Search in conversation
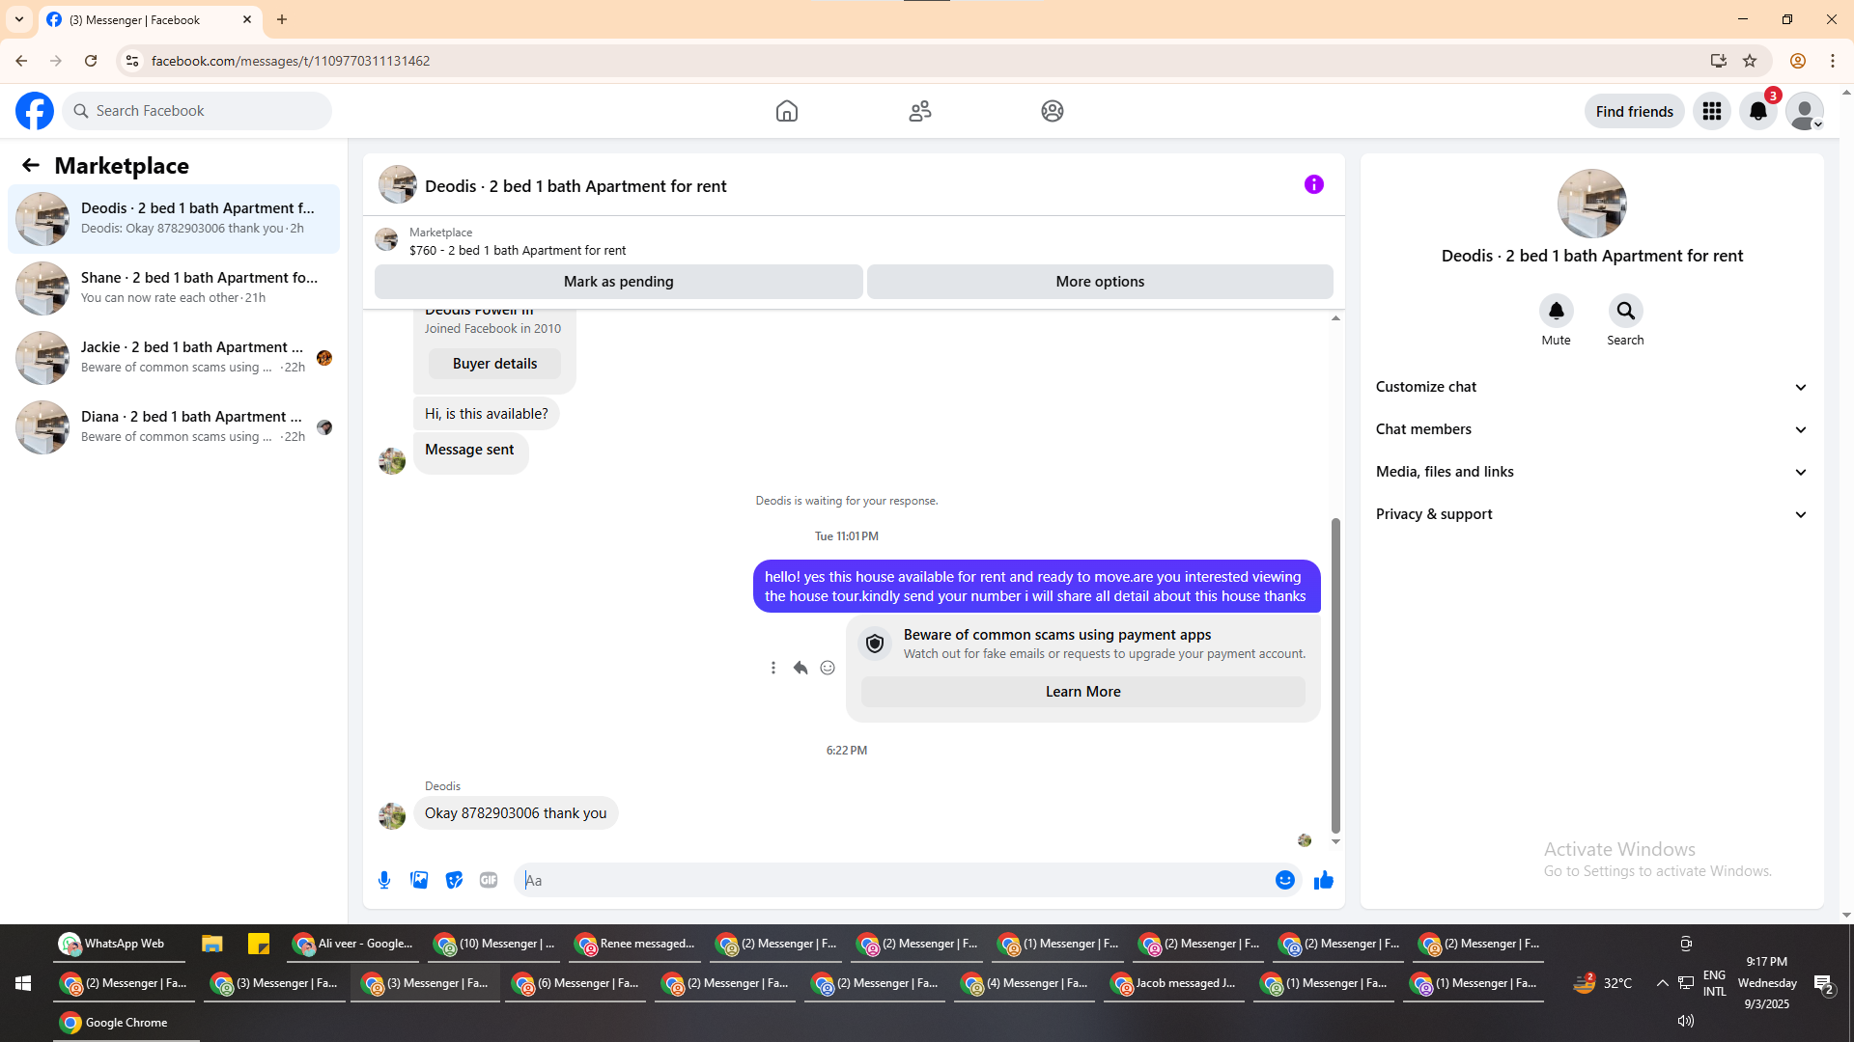 click(x=1626, y=311)
